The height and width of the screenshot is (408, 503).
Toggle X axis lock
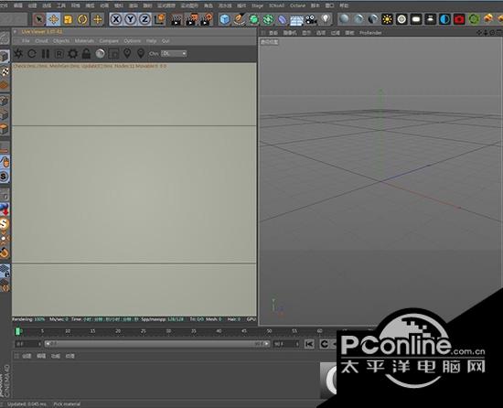pyautogui.click(x=116, y=19)
